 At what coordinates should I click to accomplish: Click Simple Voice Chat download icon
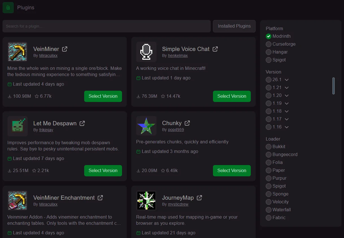[138, 96]
